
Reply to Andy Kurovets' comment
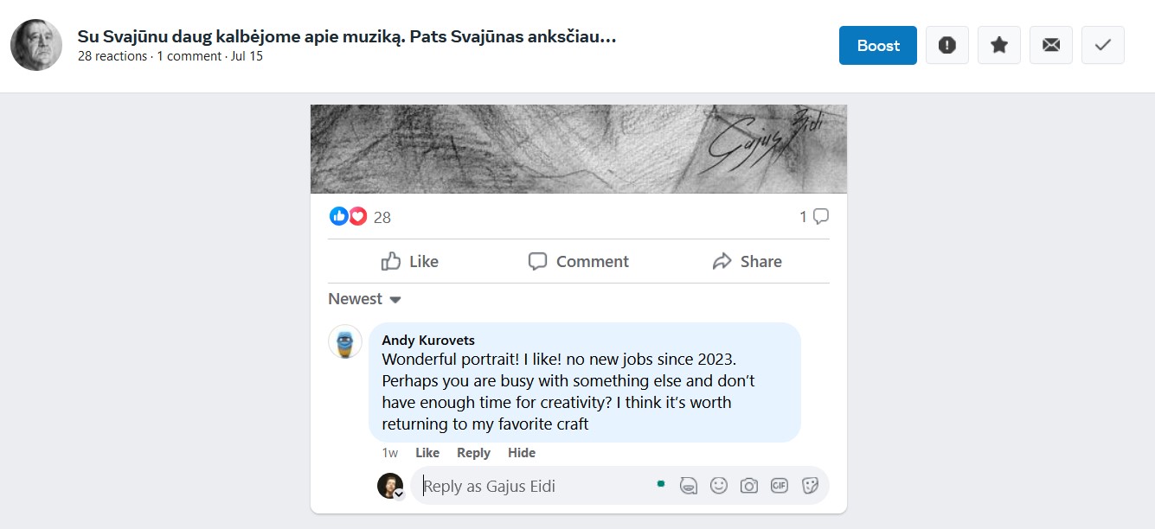(x=473, y=453)
